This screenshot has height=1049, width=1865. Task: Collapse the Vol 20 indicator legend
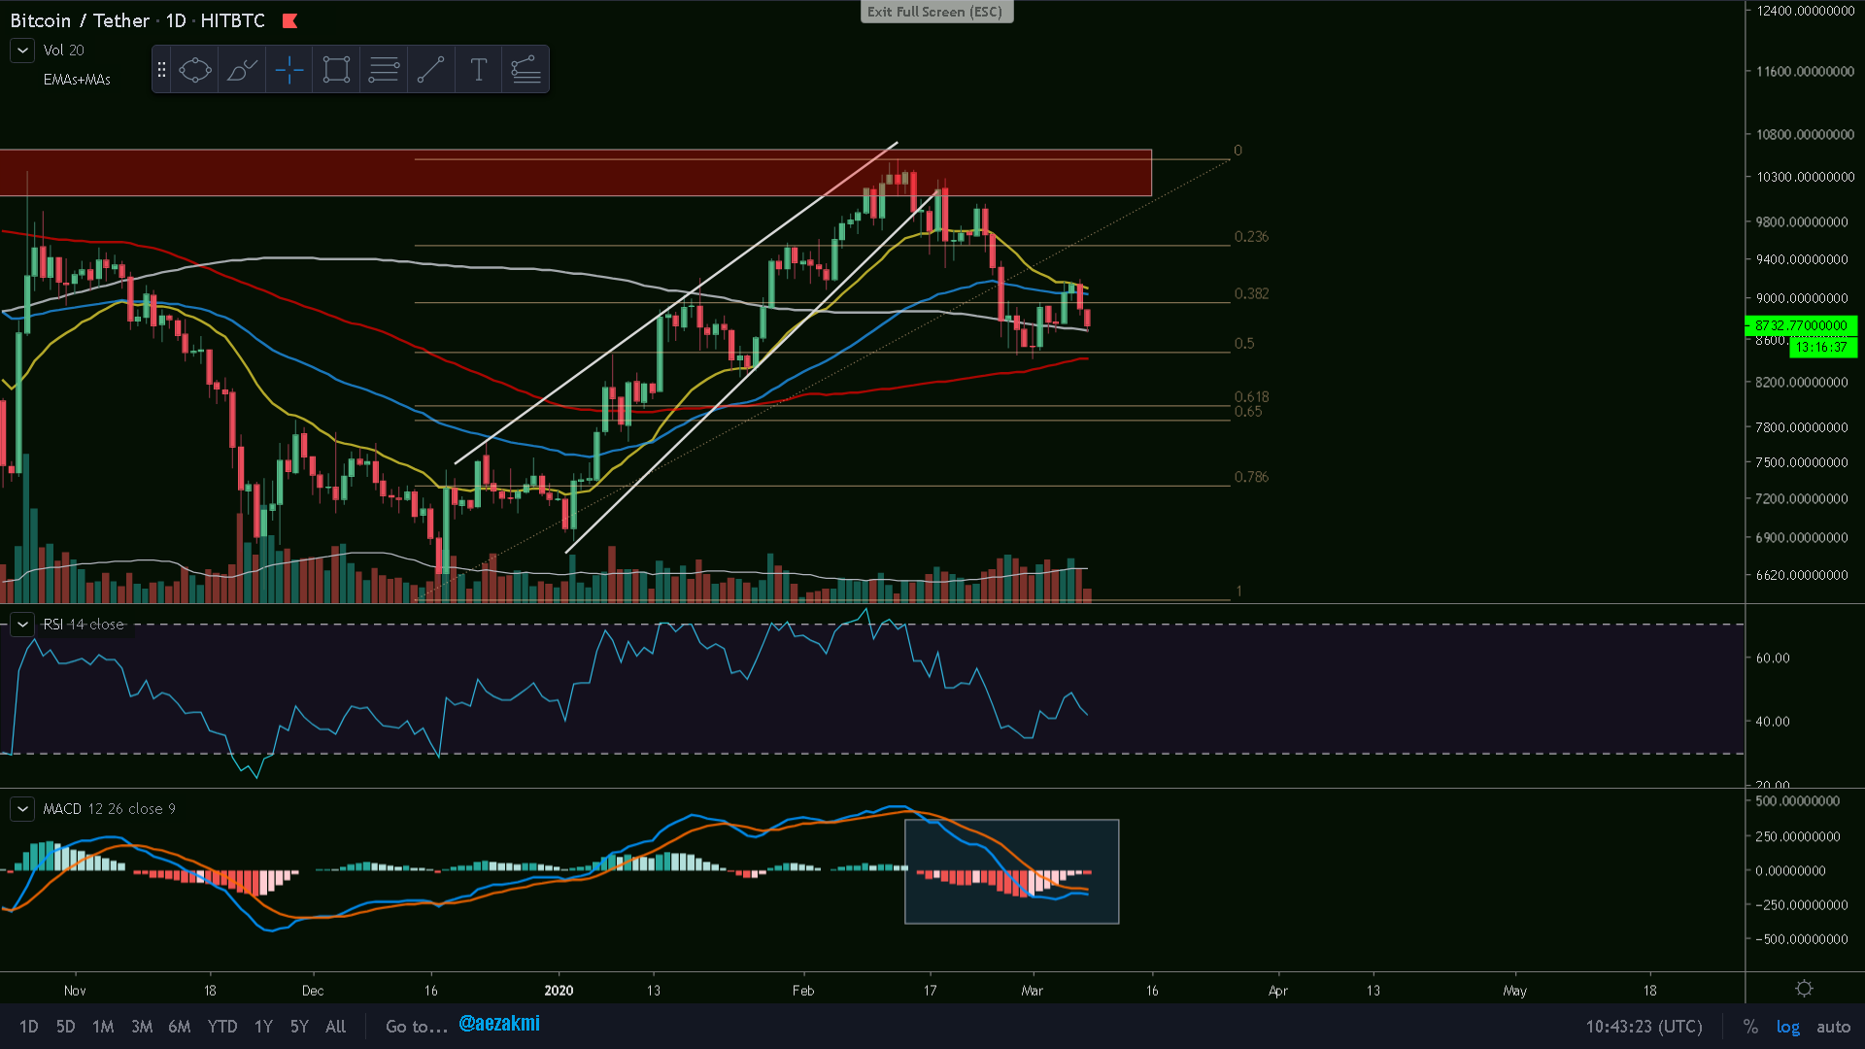22,50
